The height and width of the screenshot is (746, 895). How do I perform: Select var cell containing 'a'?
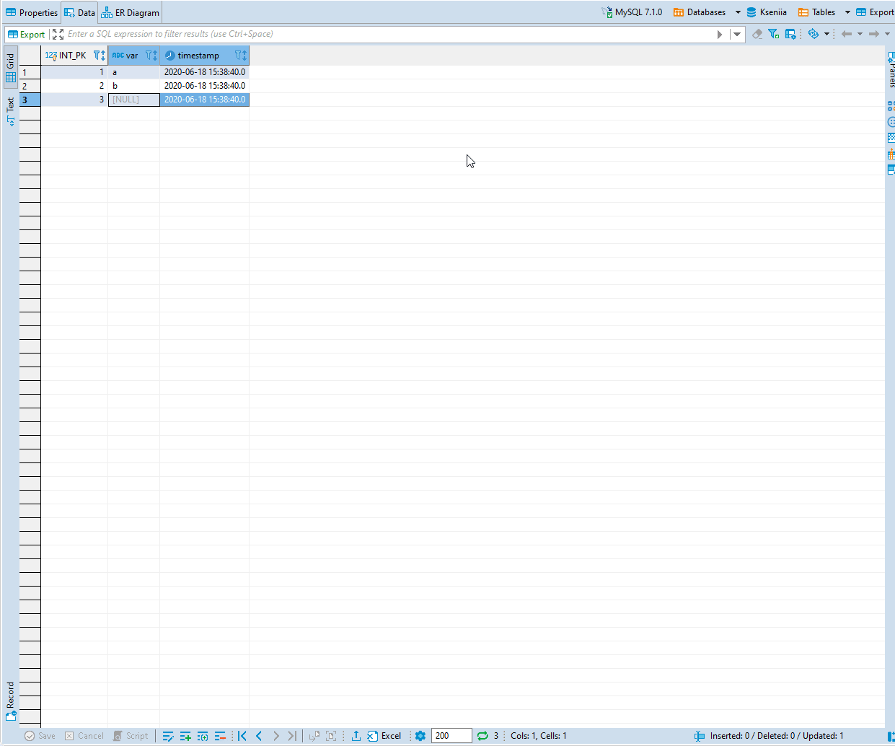click(x=133, y=72)
